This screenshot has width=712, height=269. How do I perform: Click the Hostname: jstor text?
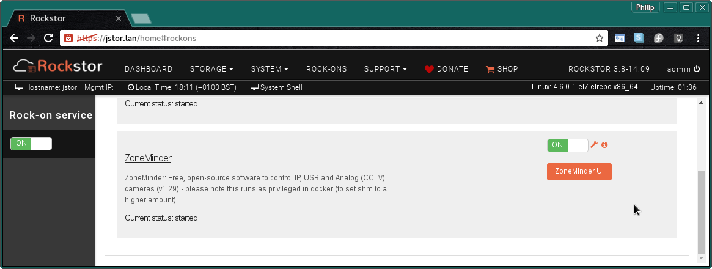46,87
